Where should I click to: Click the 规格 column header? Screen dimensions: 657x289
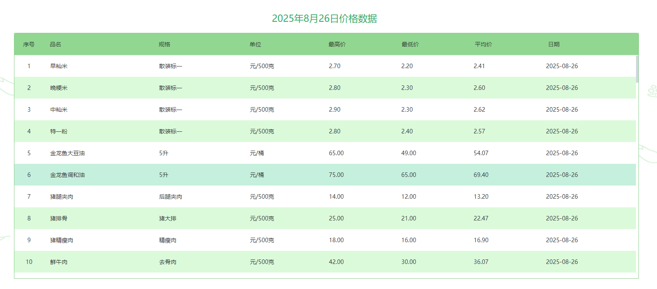click(164, 44)
